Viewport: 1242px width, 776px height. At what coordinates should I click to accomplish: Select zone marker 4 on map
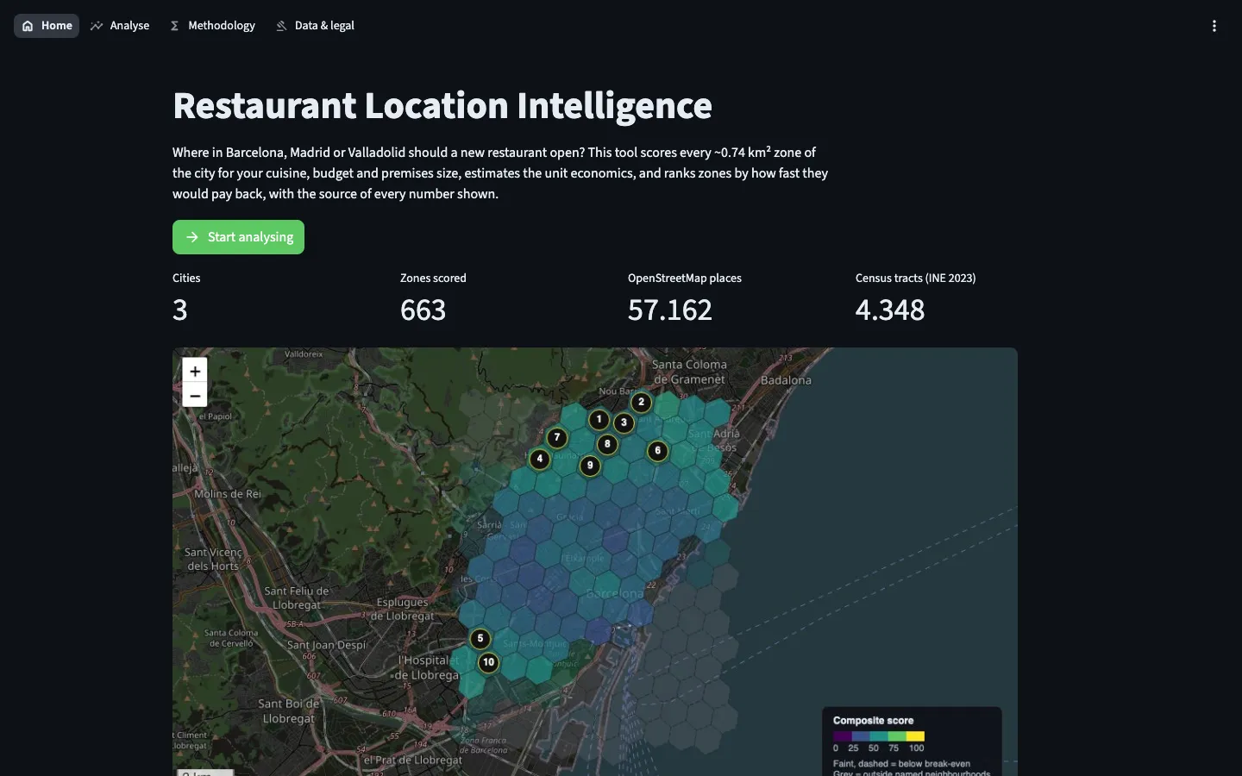540,459
